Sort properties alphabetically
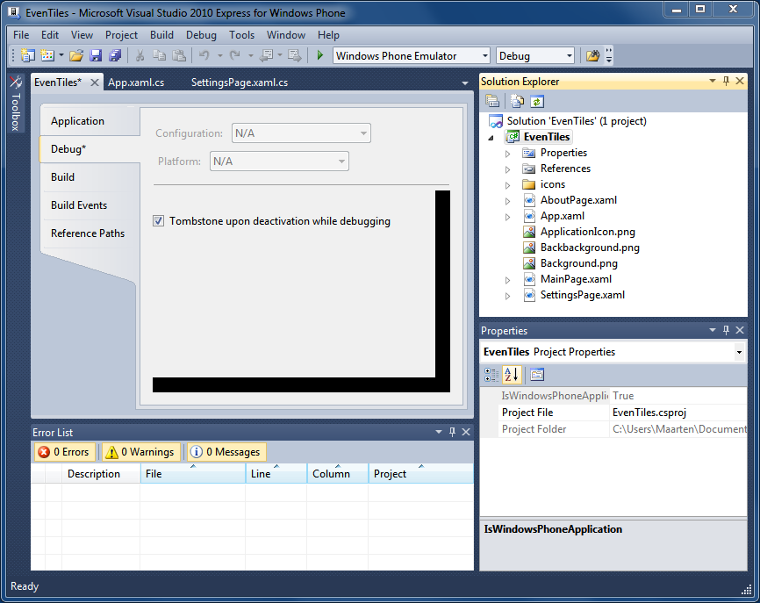 pos(512,375)
